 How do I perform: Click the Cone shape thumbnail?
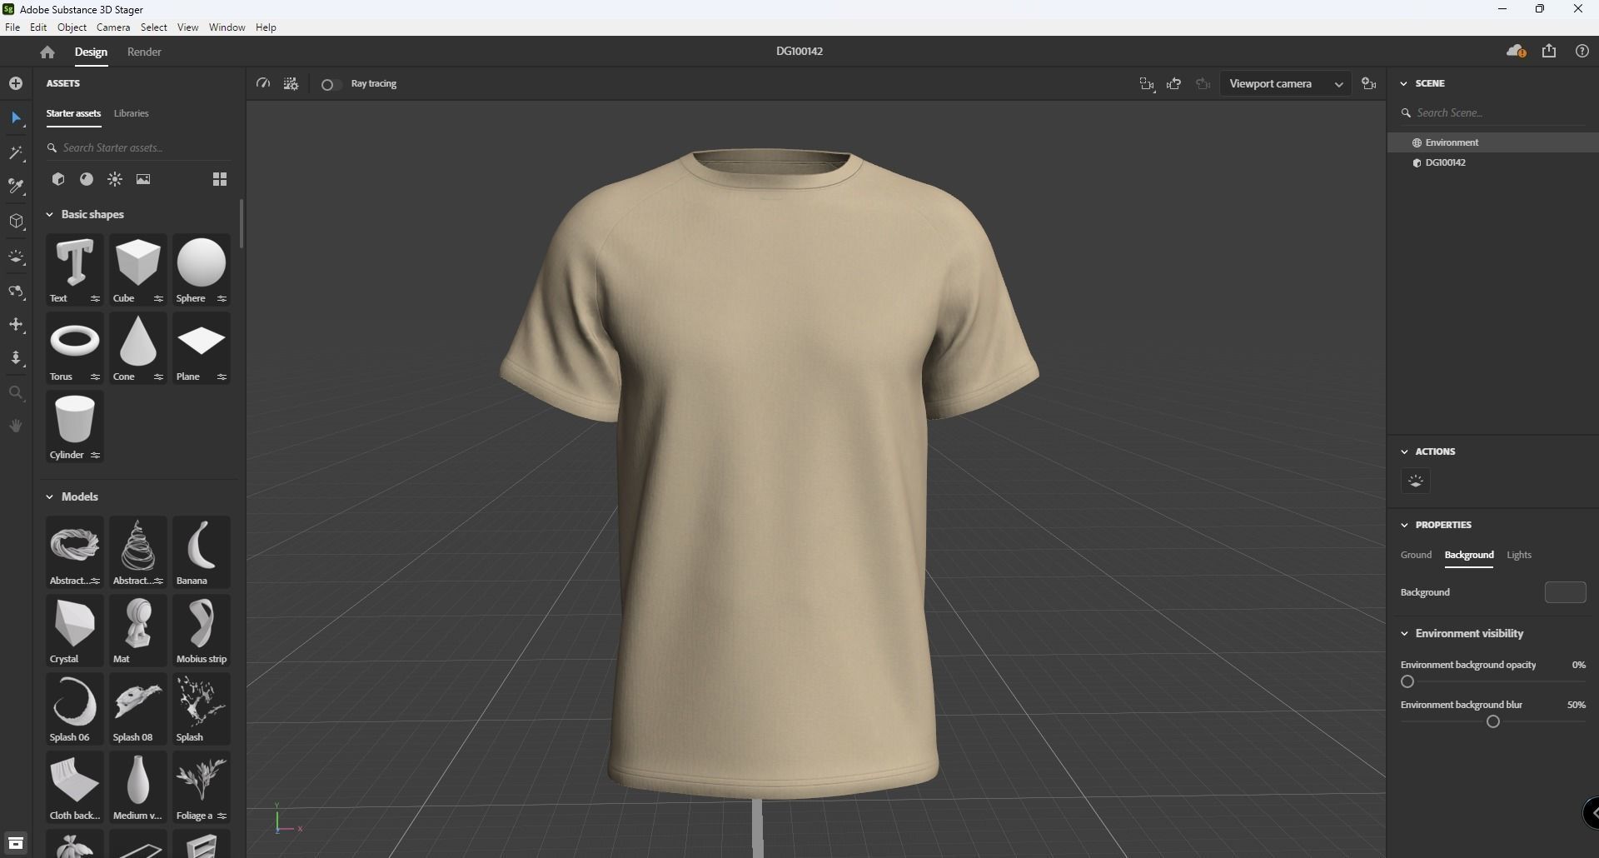(x=138, y=348)
